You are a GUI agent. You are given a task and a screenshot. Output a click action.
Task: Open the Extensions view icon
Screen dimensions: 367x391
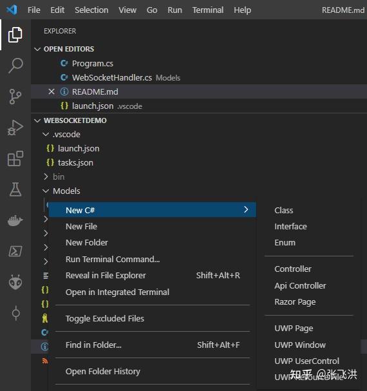tap(15, 158)
